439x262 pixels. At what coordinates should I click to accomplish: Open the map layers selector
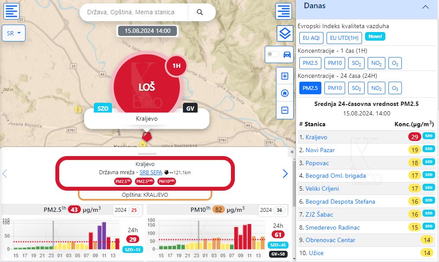285,33
